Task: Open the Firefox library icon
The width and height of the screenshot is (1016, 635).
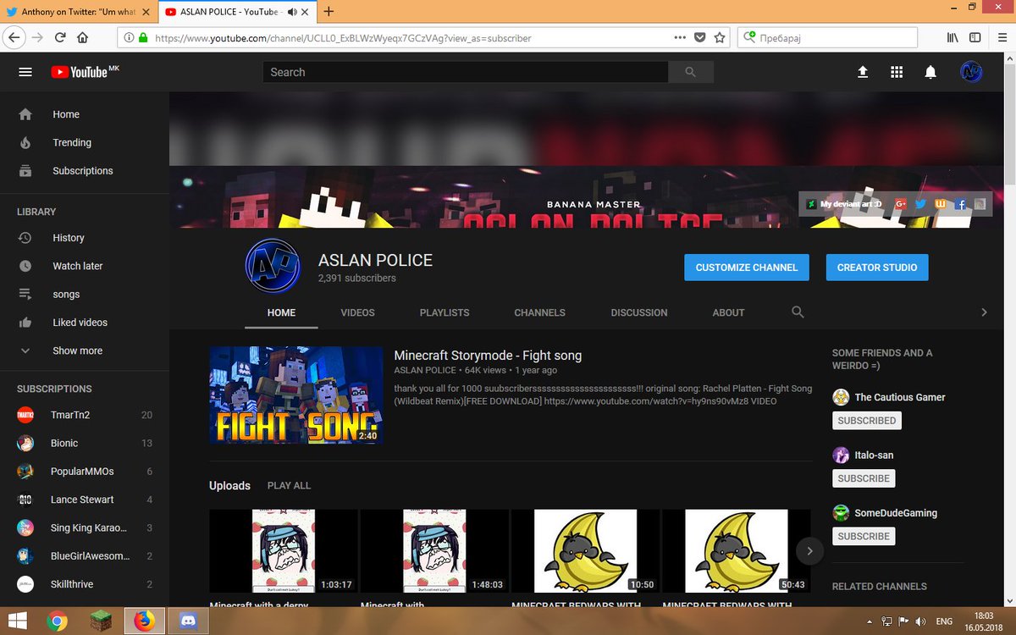Action: (952, 37)
